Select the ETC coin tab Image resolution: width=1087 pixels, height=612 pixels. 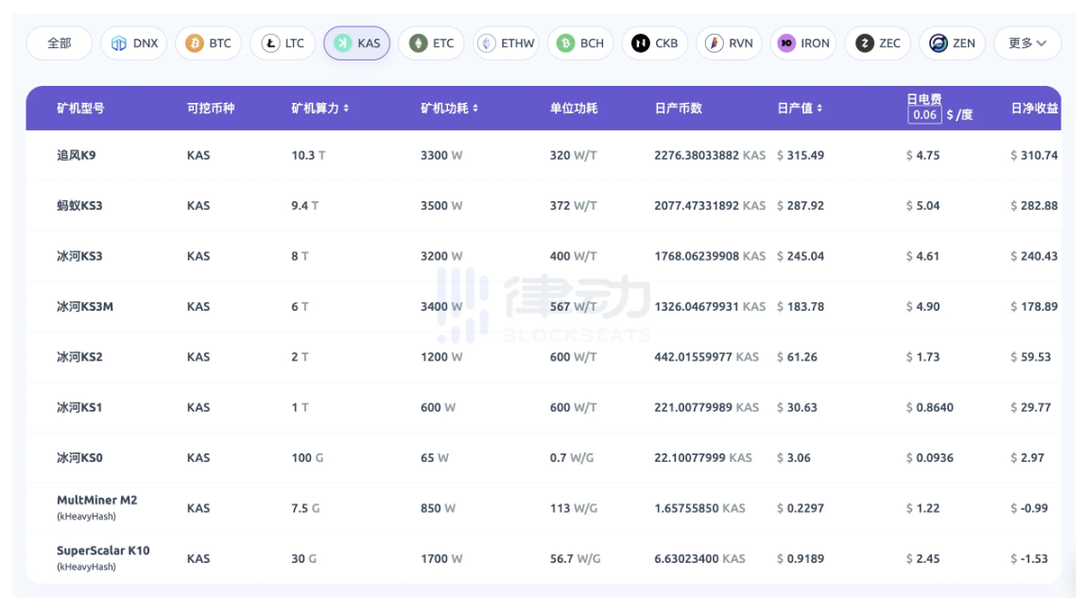[431, 43]
